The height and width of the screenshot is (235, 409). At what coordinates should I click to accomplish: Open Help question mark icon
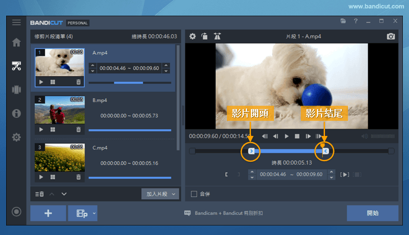(356, 21)
